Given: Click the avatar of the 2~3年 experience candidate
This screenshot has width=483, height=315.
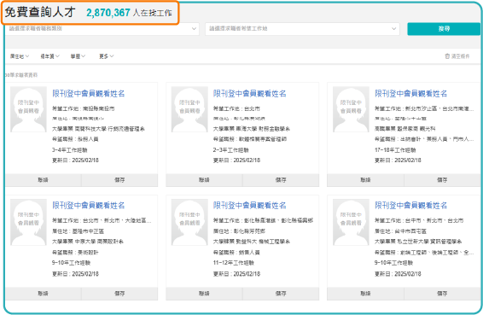Looking at the screenshot, I should click(189, 109).
